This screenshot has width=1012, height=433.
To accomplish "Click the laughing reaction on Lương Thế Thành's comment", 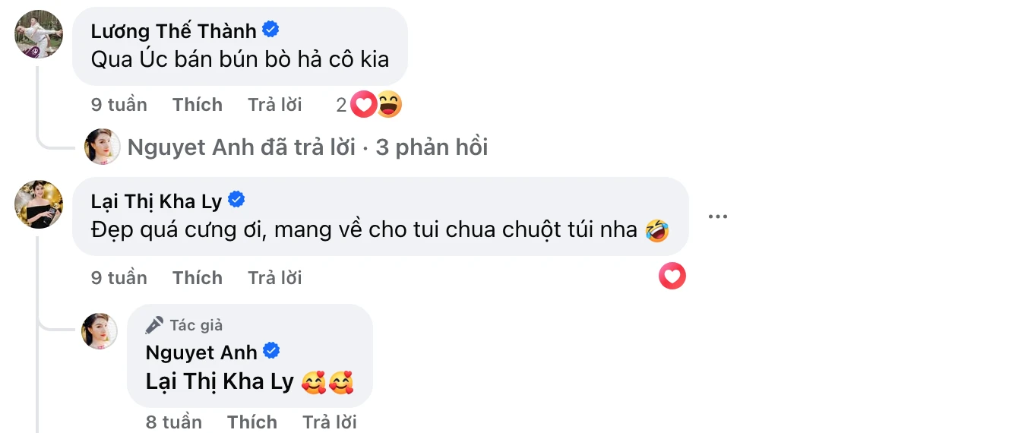I will click(388, 105).
